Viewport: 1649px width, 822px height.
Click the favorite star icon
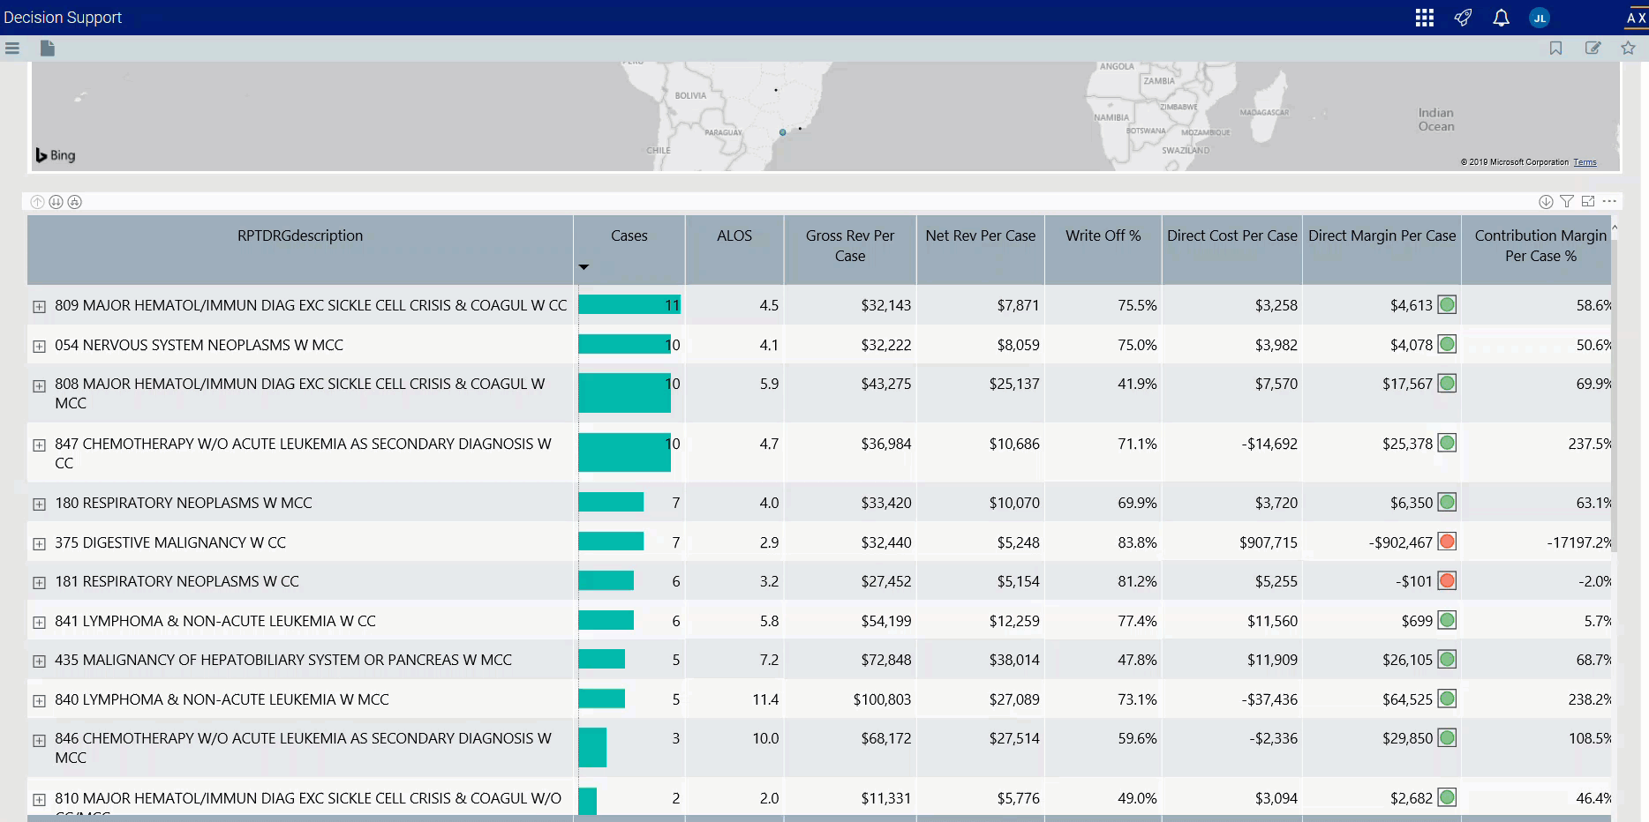point(1628,49)
